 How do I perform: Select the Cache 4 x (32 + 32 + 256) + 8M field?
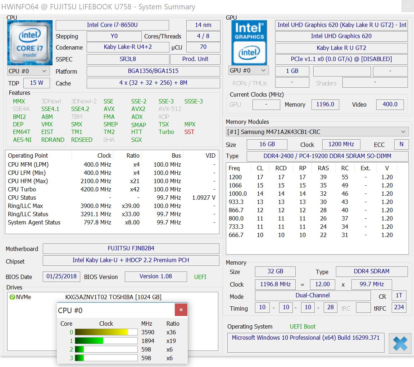tap(153, 83)
